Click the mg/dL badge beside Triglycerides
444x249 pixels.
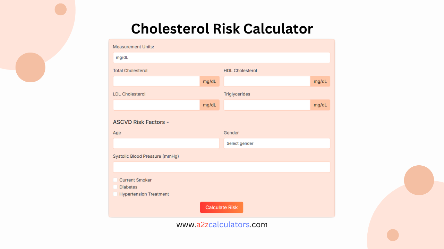click(x=320, y=105)
